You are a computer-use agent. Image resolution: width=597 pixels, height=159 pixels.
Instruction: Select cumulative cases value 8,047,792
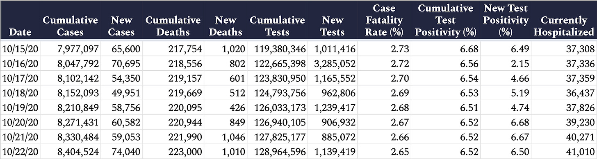pos(71,64)
